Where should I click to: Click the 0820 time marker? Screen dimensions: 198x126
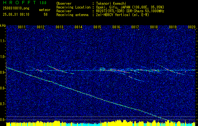tap(192, 27)
